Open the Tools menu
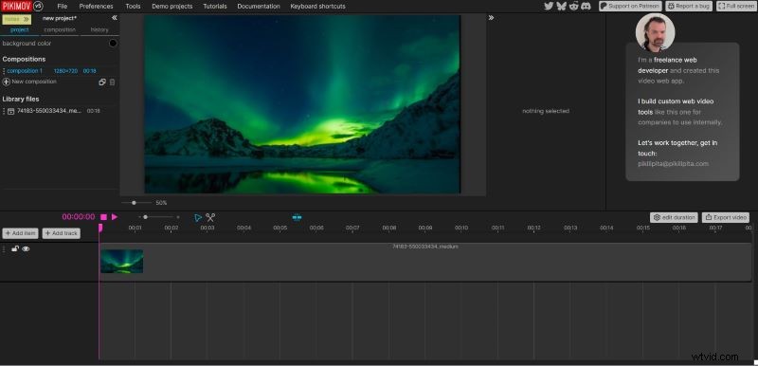 click(133, 7)
